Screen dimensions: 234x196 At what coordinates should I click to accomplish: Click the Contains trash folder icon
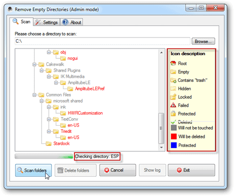pos(173,80)
